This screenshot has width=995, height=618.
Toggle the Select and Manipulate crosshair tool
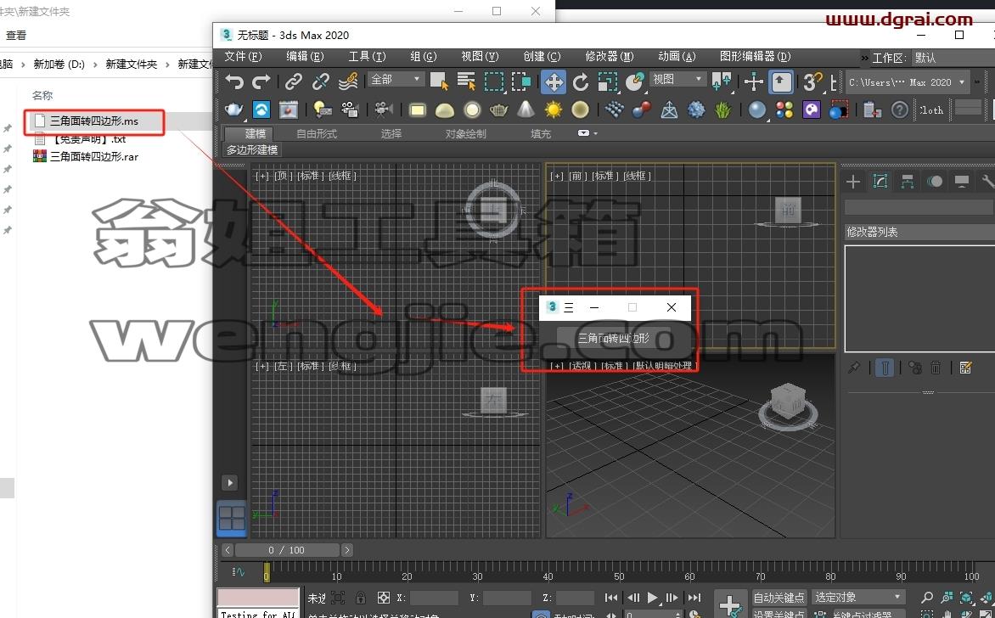753,81
